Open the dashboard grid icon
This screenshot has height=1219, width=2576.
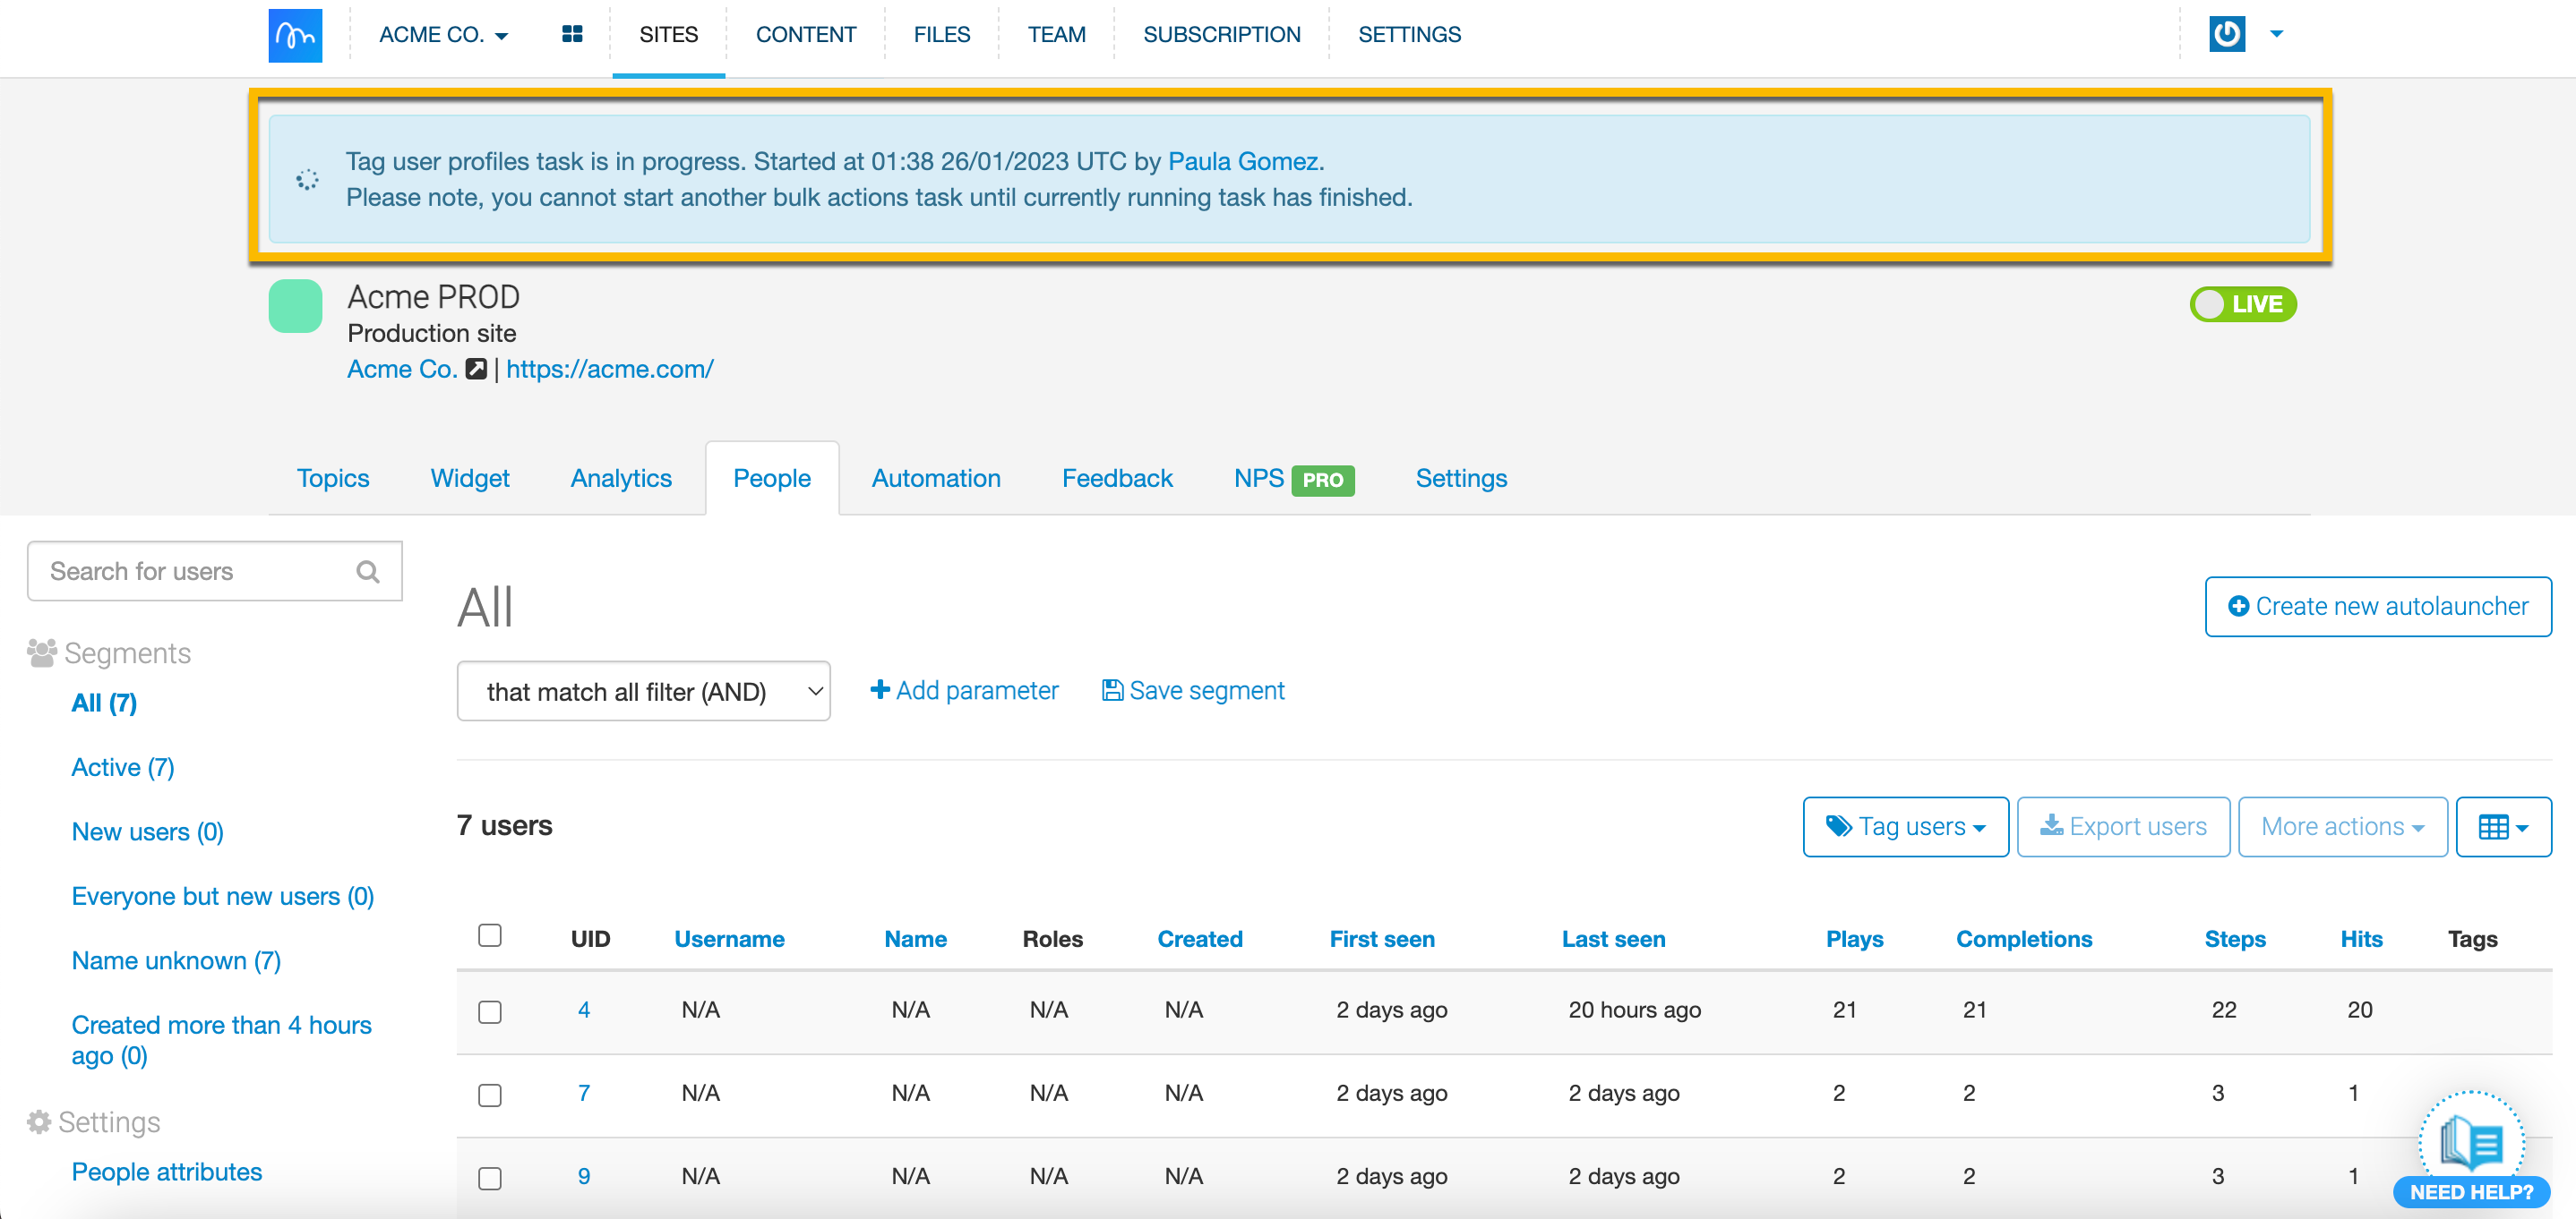[x=572, y=35]
